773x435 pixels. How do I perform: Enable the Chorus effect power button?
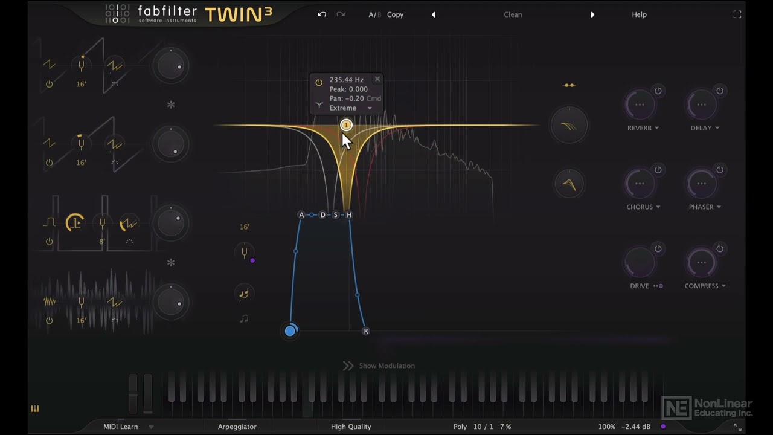658,170
